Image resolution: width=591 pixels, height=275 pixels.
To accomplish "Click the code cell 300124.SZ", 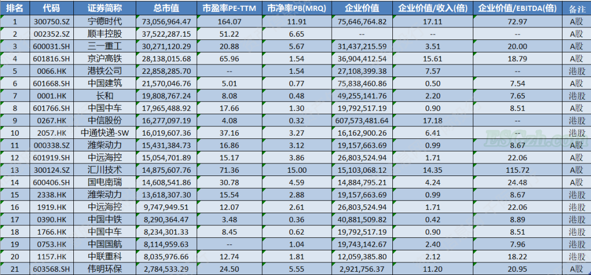I will pos(51,170).
